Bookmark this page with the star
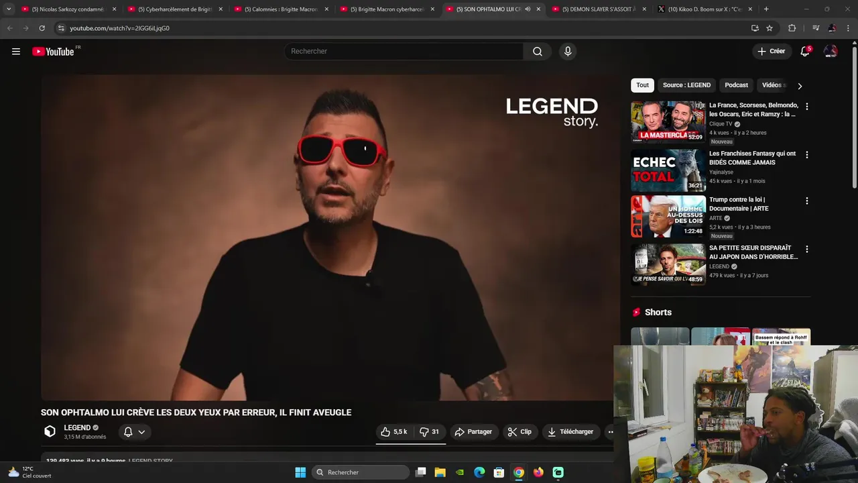This screenshot has width=858, height=483. [x=770, y=28]
